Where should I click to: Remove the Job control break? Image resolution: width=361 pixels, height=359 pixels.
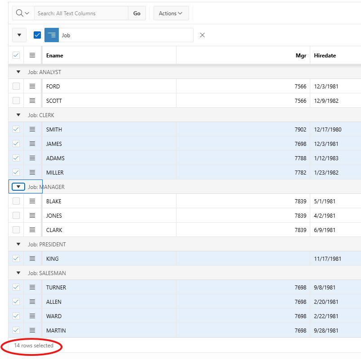202,35
